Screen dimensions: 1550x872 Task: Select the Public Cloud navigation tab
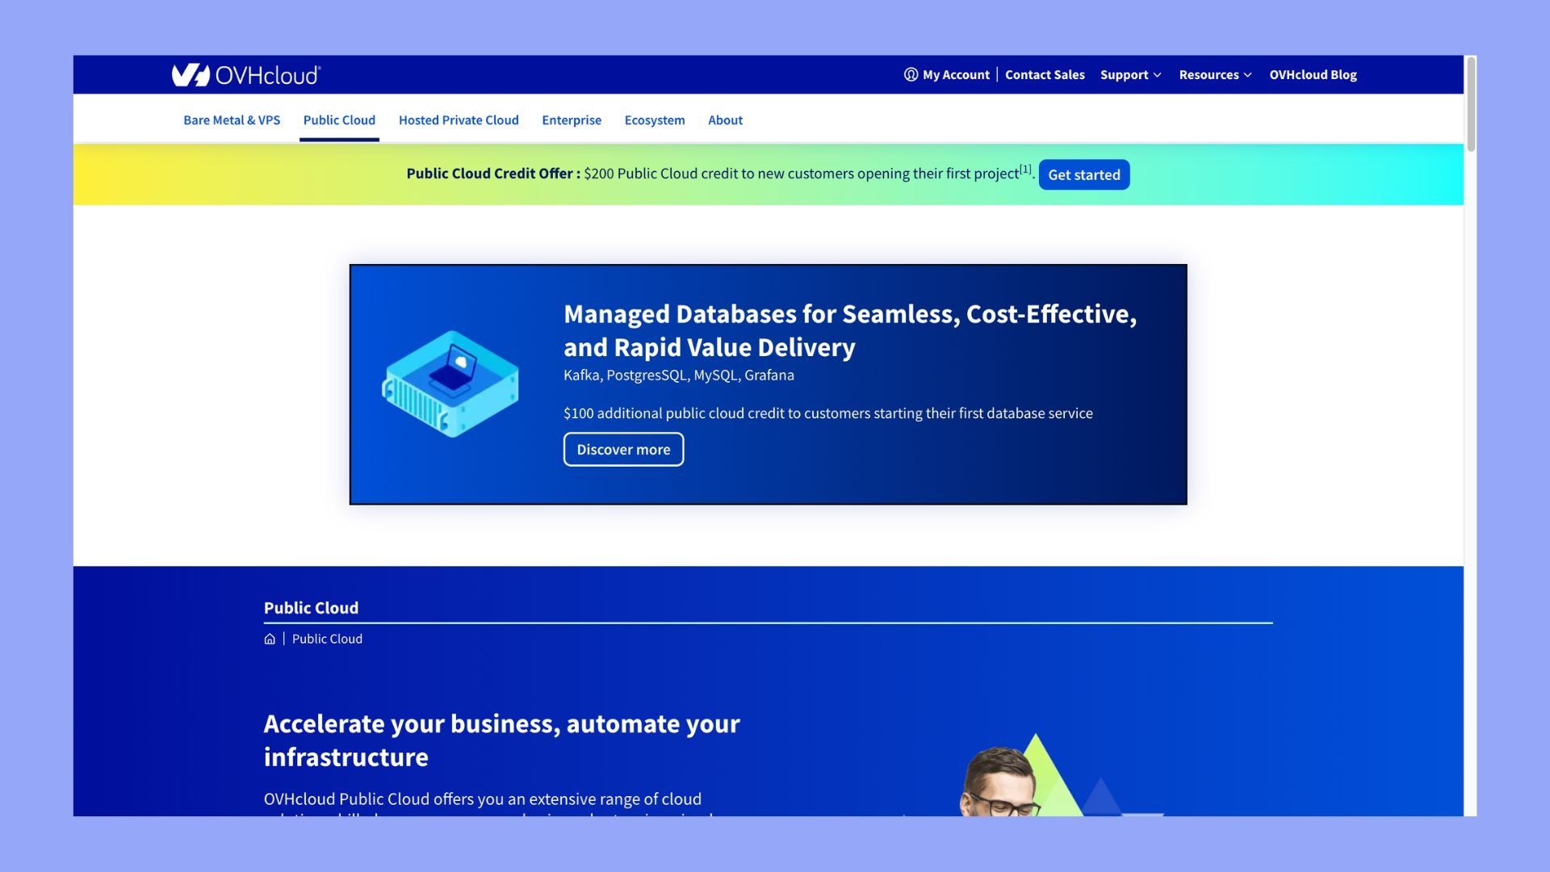pyautogui.click(x=338, y=118)
